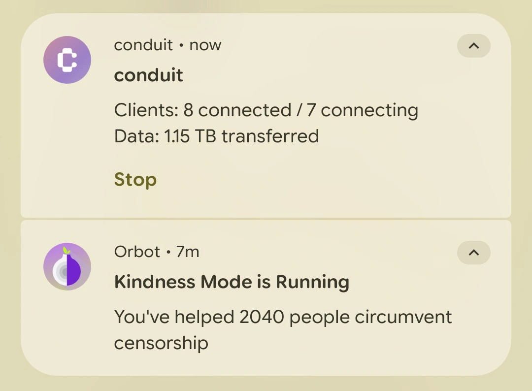The height and width of the screenshot is (391, 532).
Task: Tap the Clients connected status line
Action: click(x=266, y=110)
